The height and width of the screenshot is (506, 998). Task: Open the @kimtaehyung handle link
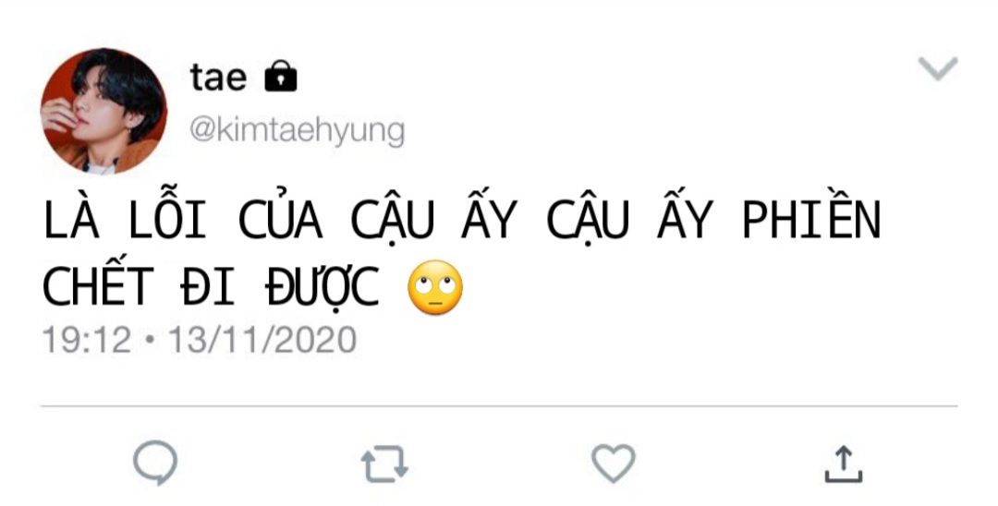point(297,130)
